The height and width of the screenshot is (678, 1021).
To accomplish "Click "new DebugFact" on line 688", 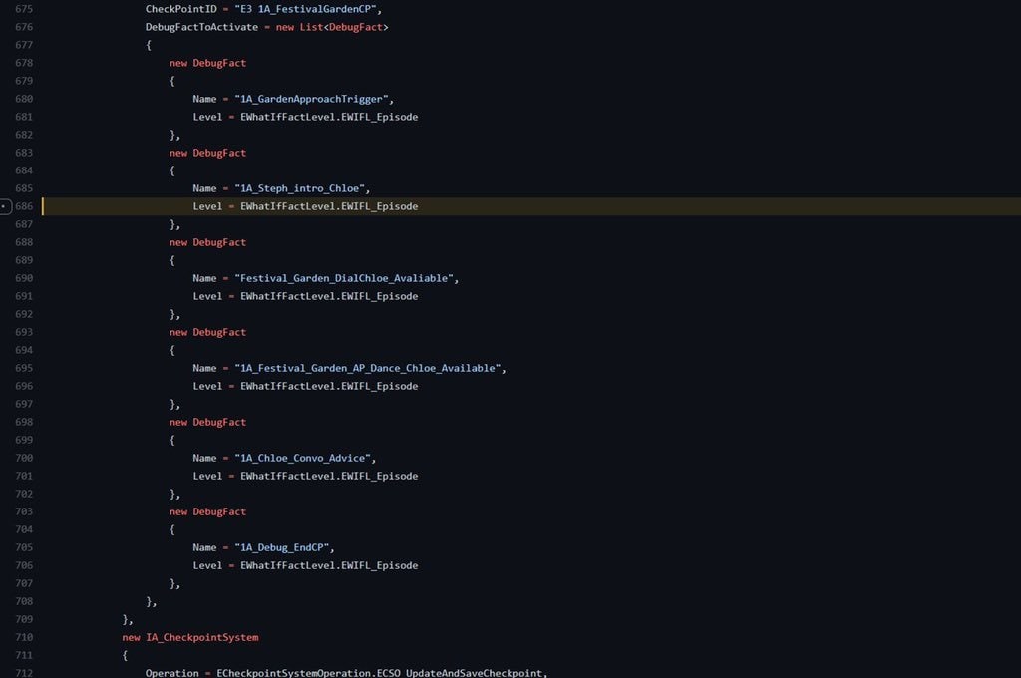I will coord(207,242).
